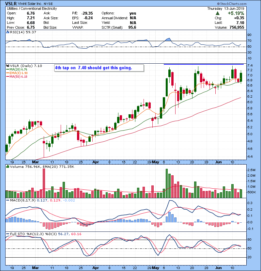261x271 pixels.
Task: Click the MACD histogram value -0.002
Action: 69,200
